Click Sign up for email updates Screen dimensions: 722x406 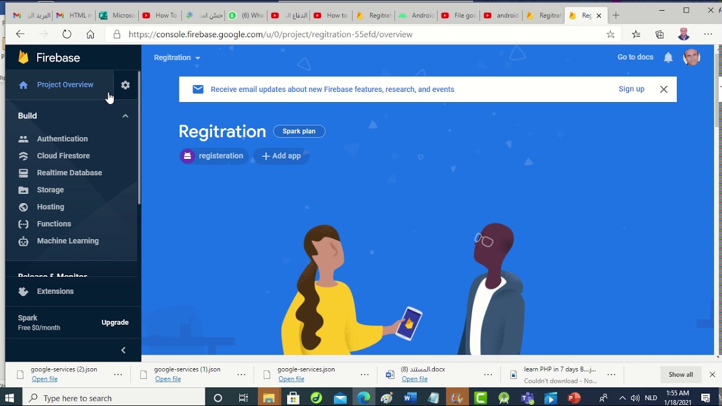[x=631, y=89]
